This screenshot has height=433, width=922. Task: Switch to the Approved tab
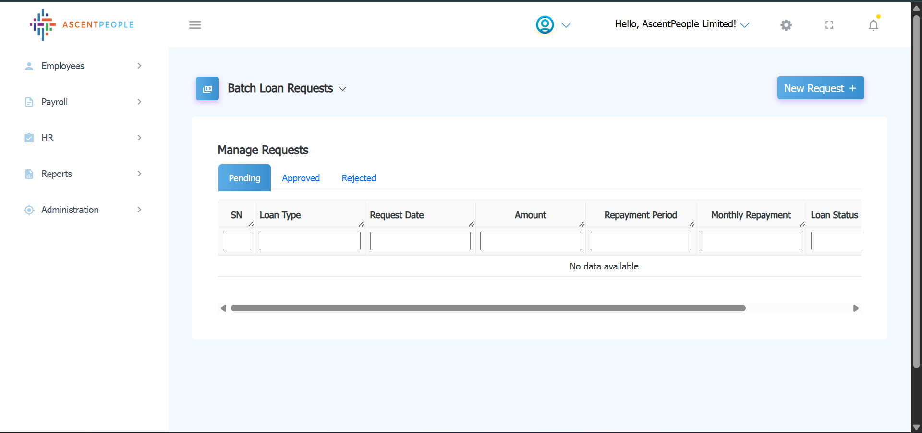pos(301,178)
